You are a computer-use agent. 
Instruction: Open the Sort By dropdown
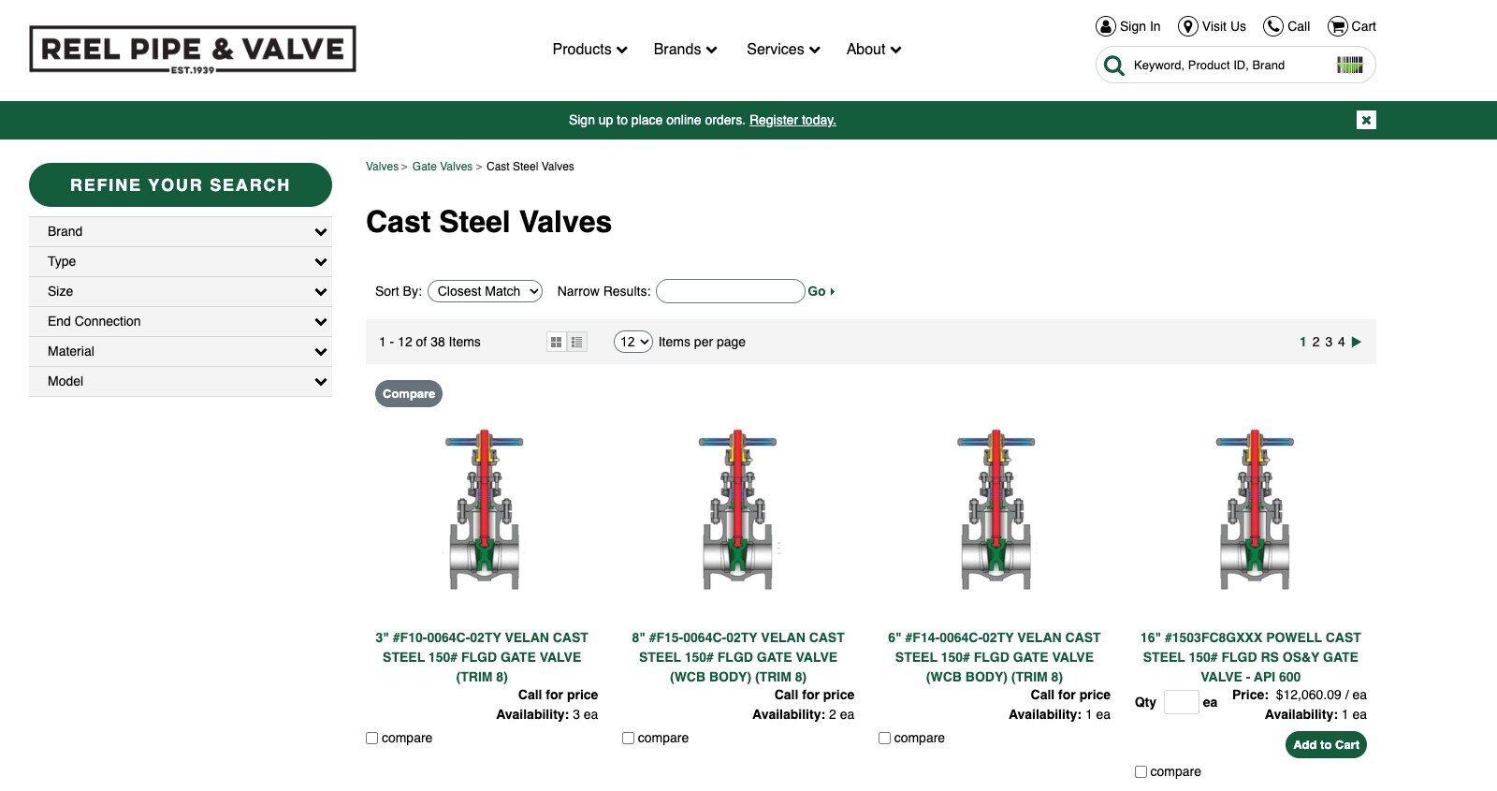[485, 291]
